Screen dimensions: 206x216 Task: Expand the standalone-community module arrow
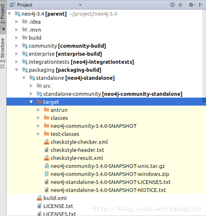(31, 94)
